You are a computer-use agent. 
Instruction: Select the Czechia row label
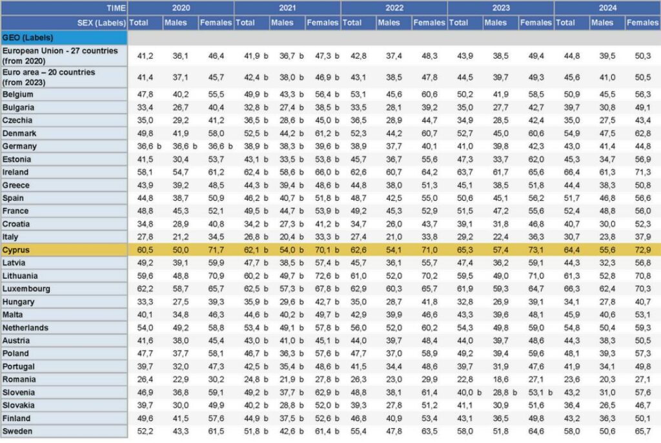click(x=64, y=120)
